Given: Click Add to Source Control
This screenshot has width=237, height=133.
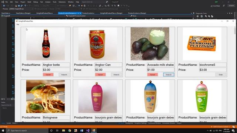Looking at the screenshot, I should pyautogui.click(x=221, y=127).
